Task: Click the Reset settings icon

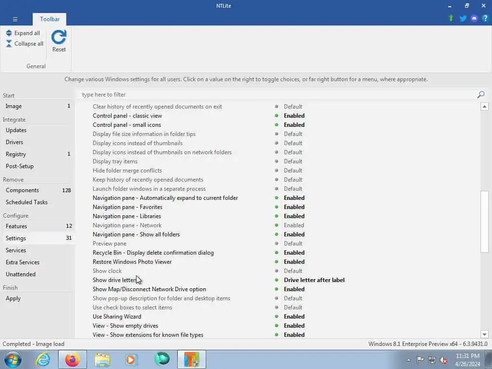Action: point(59,37)
